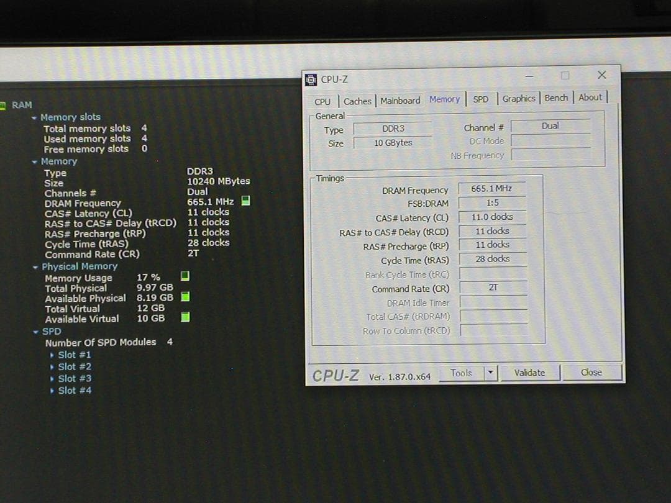Click the RAM heading in Speccy
Screen dimensions: 671x503
(x=22, y=105)
